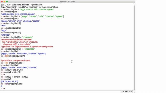Click the output value 4
The width and height of the screenshot is (166, 93).
(2, 86)
